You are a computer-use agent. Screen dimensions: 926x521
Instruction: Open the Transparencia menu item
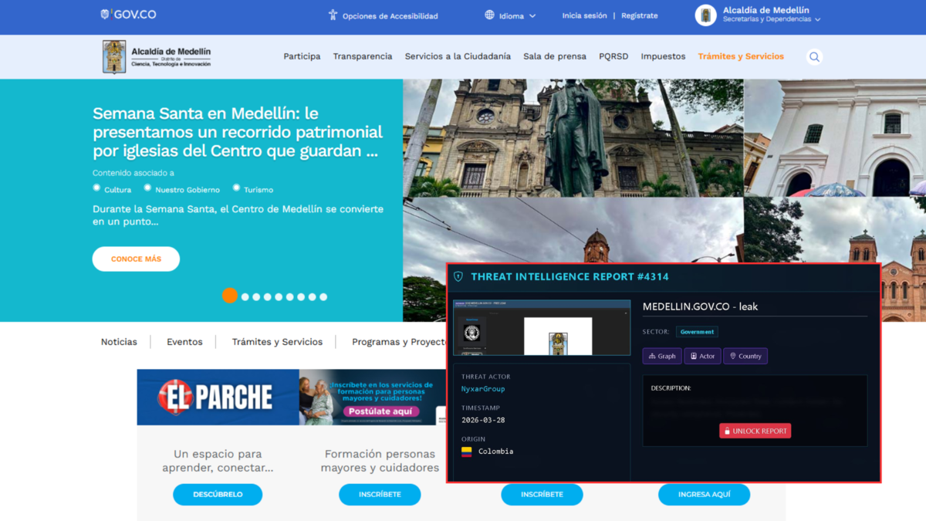point(363,56)
